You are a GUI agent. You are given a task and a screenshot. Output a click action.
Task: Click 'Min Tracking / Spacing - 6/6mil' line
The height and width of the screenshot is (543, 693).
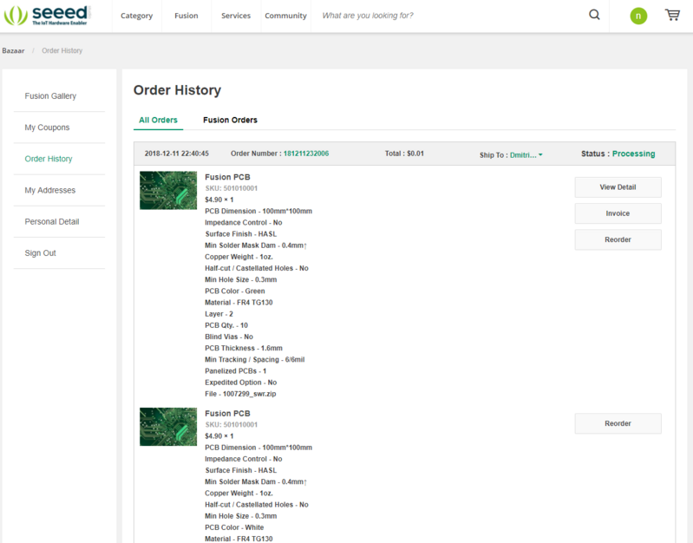(255, 359)
